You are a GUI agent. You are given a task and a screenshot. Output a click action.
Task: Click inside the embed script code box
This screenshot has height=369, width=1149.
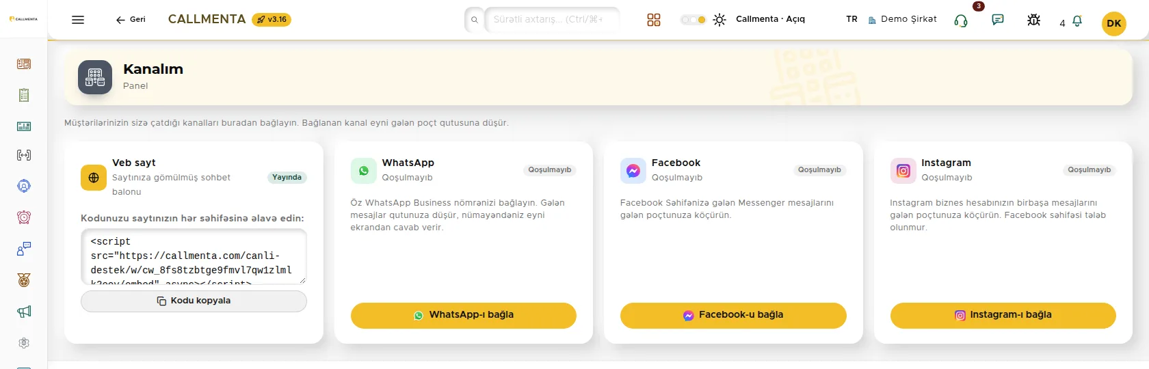194,256
